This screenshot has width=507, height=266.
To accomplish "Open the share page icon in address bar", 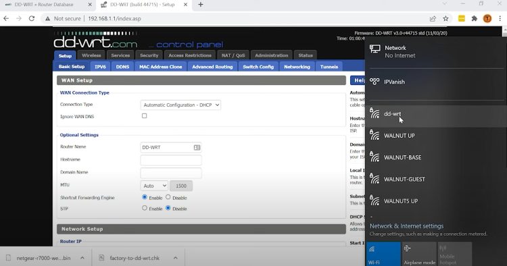I will [x=433, y=18].
